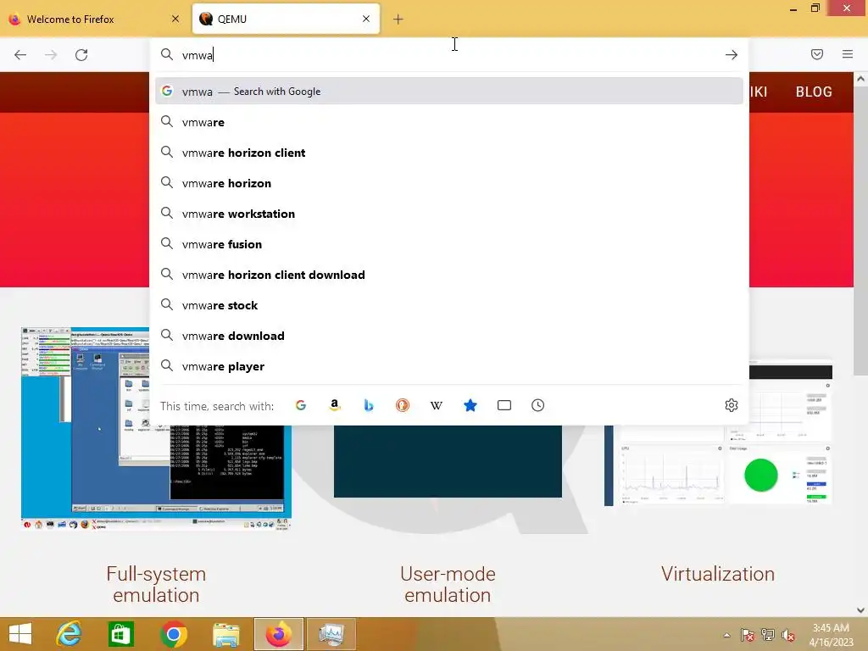Open the Firefox application menu

point(848,54)
